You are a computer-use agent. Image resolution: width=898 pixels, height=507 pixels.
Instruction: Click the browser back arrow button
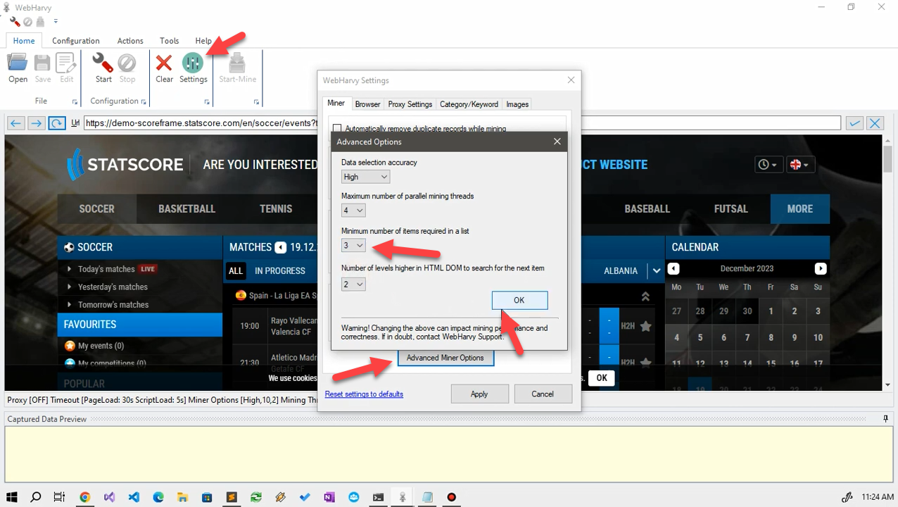click(x=16, y=123)
